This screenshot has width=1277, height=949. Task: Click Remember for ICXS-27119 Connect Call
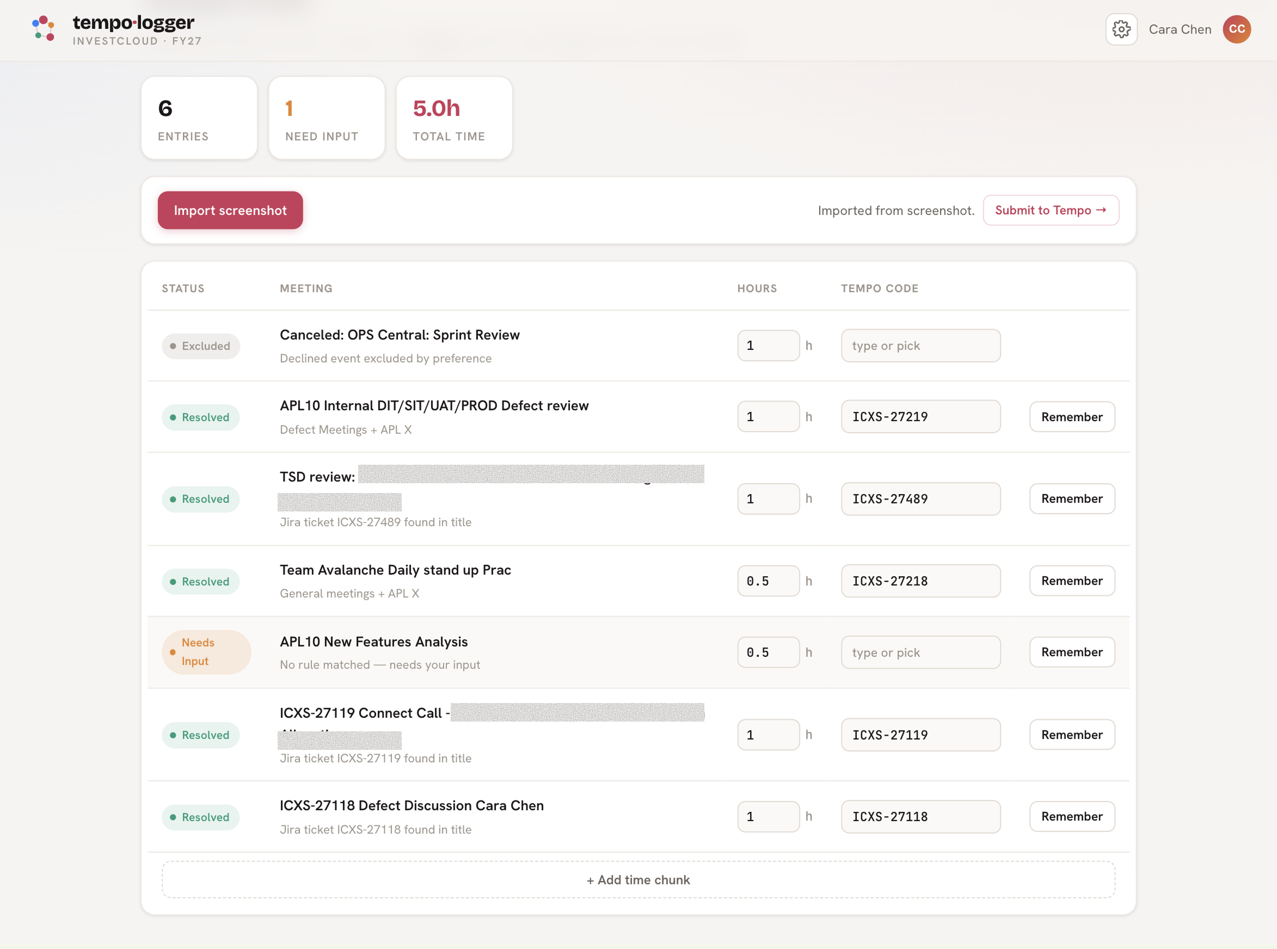pyautogui.click(x=1071, y=735)
